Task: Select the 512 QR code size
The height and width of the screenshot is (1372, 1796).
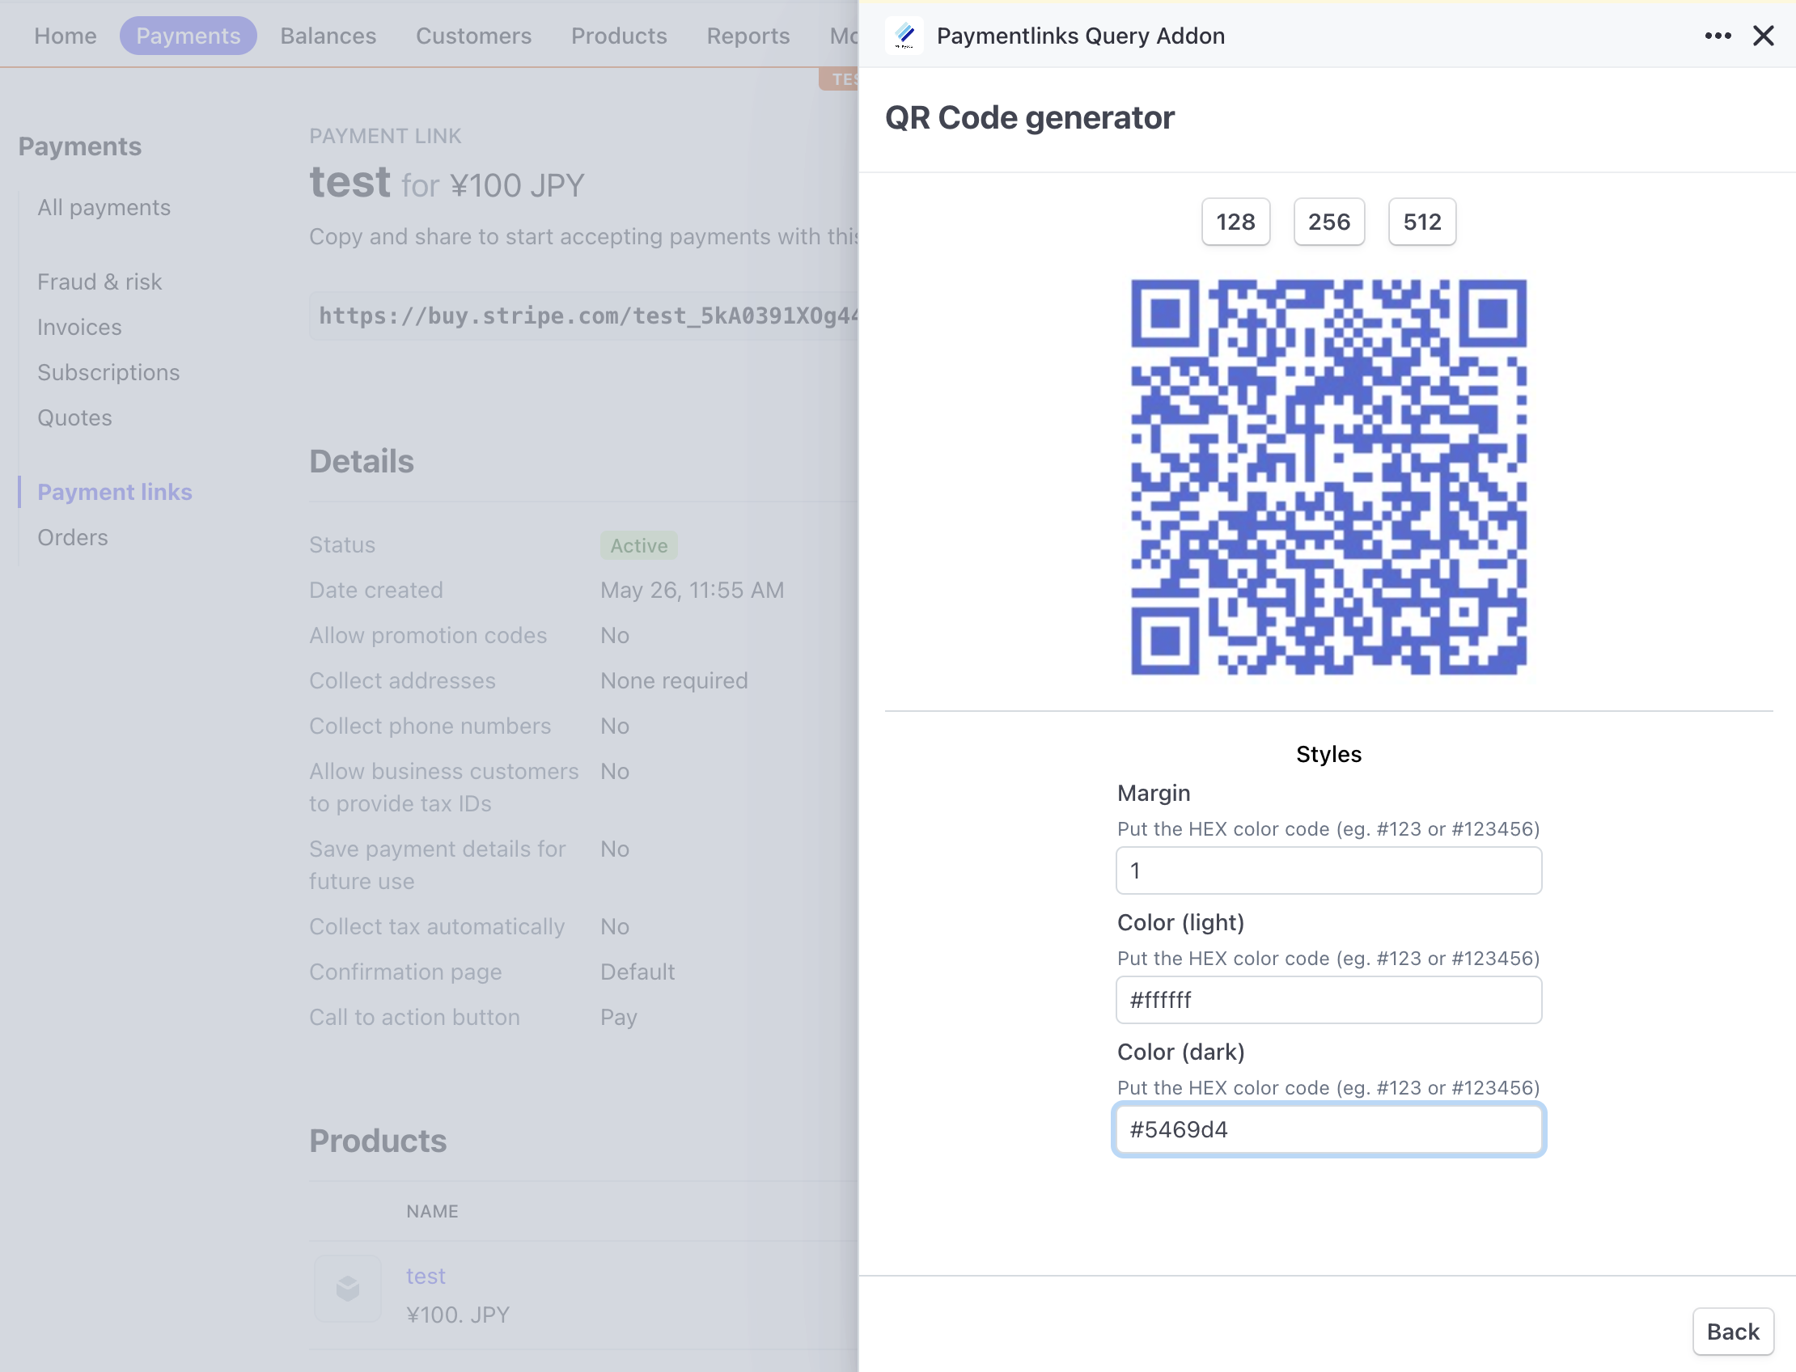Action: (x=1421, y=222)
